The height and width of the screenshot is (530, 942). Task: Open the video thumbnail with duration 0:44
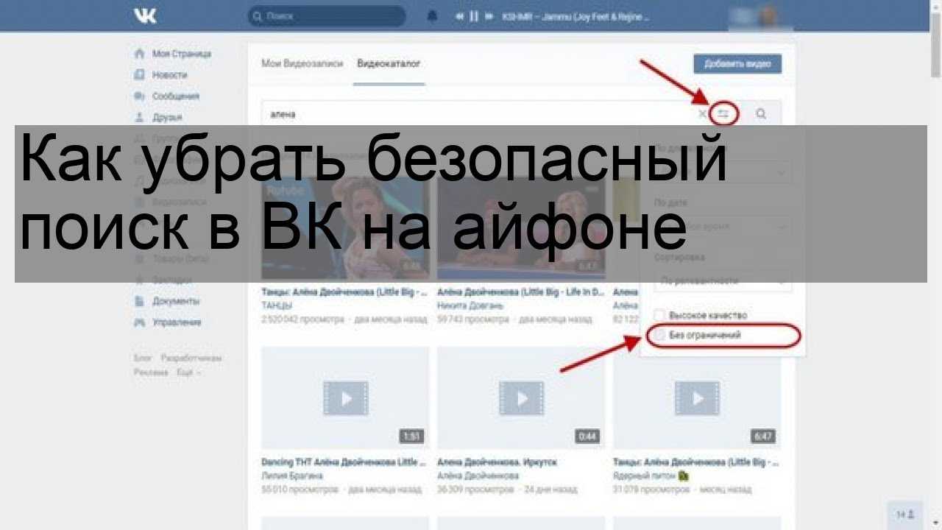click(x=521, y=398)
